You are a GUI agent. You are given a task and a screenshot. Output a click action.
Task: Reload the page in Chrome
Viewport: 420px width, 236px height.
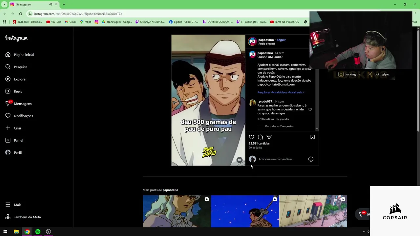pos(20,14)
